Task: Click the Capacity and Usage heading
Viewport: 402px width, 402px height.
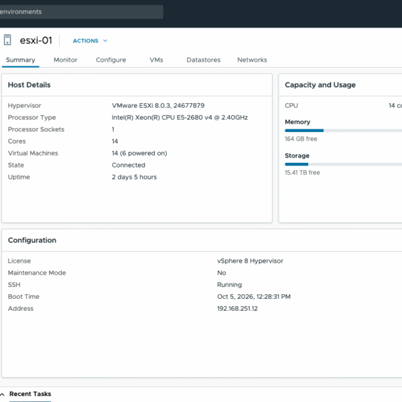Action: tap(320, 85)
